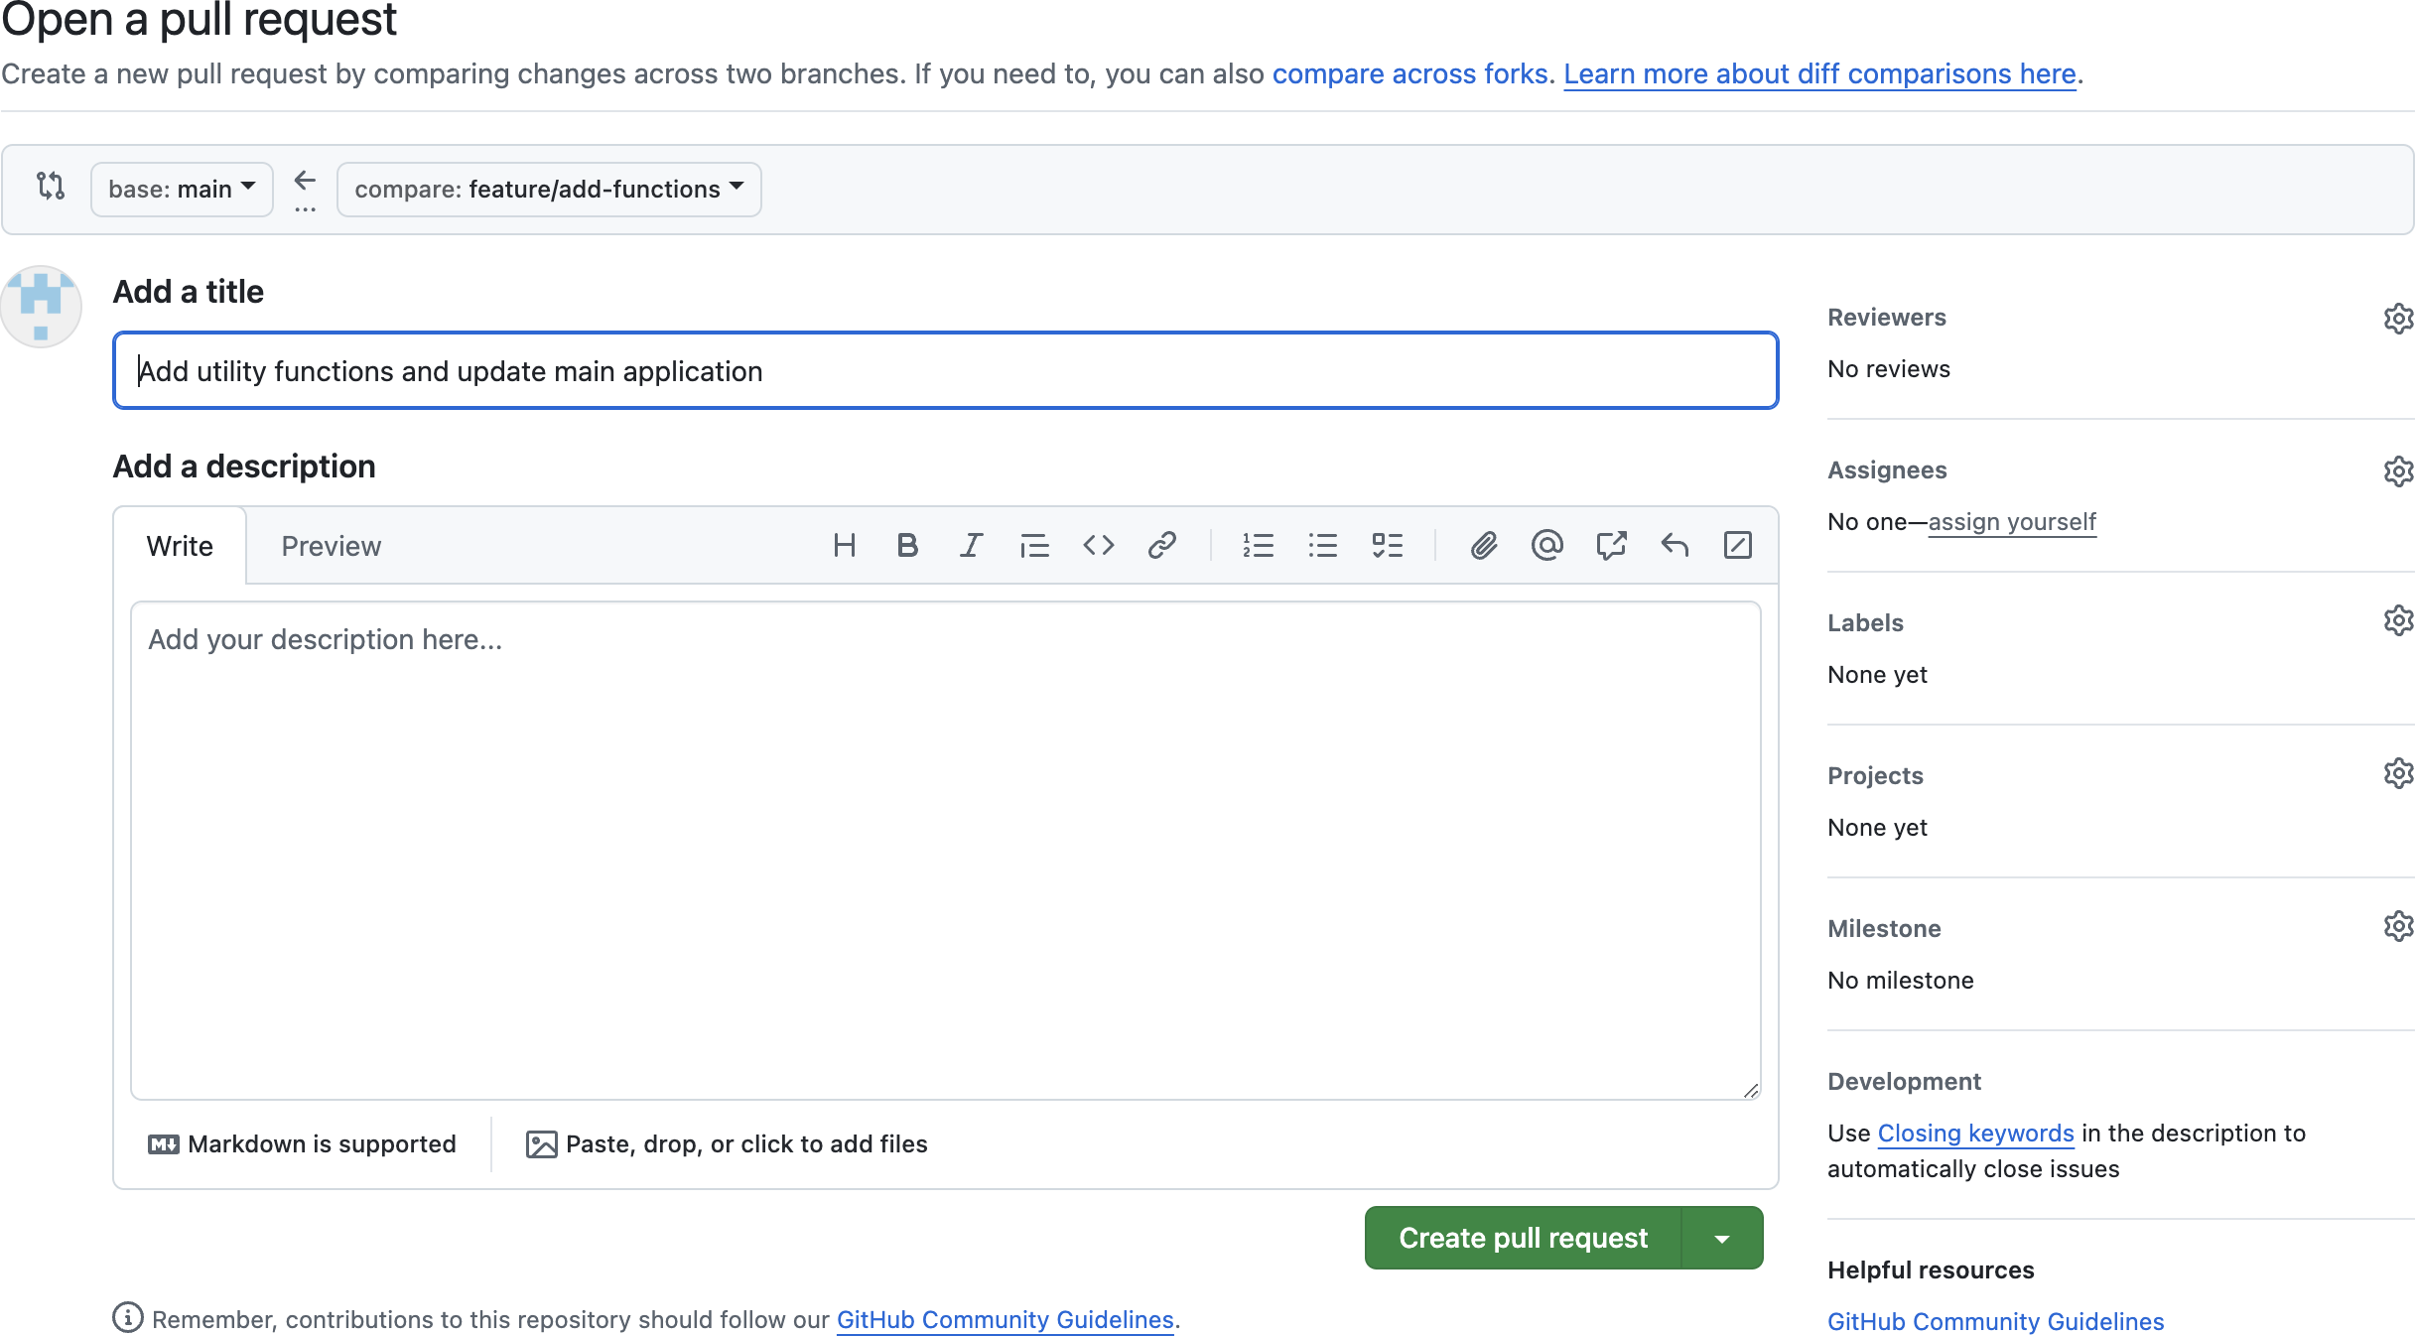
Task: Attach files using paperclip icon
Action: click(x=1483, y=545)
